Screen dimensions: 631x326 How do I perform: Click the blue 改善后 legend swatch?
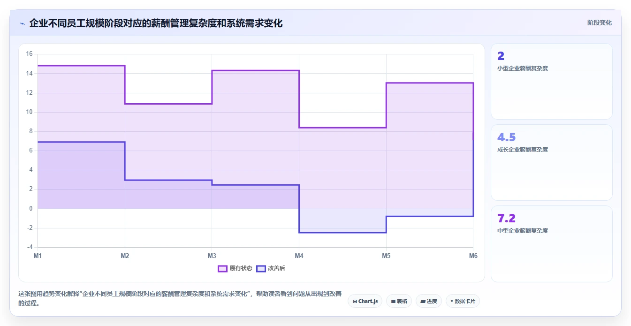(x=261, y=268)
